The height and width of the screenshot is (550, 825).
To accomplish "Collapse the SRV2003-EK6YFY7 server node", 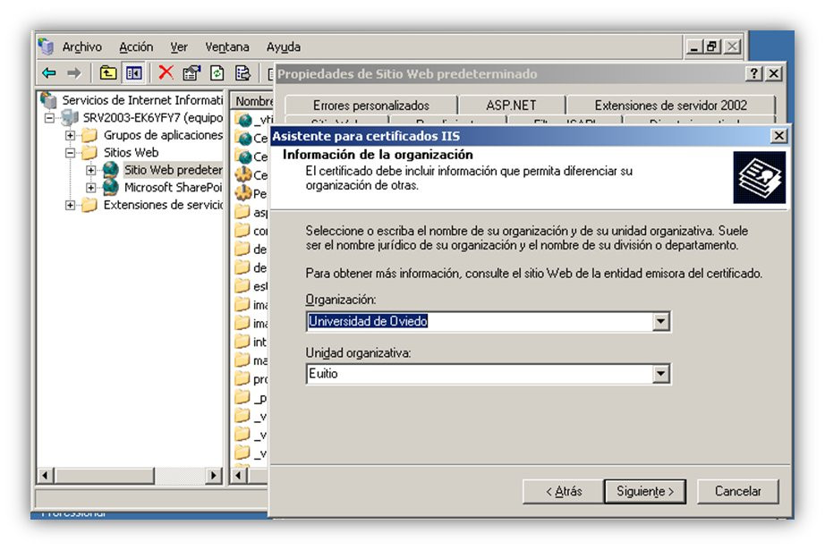I will click(49, 118).
